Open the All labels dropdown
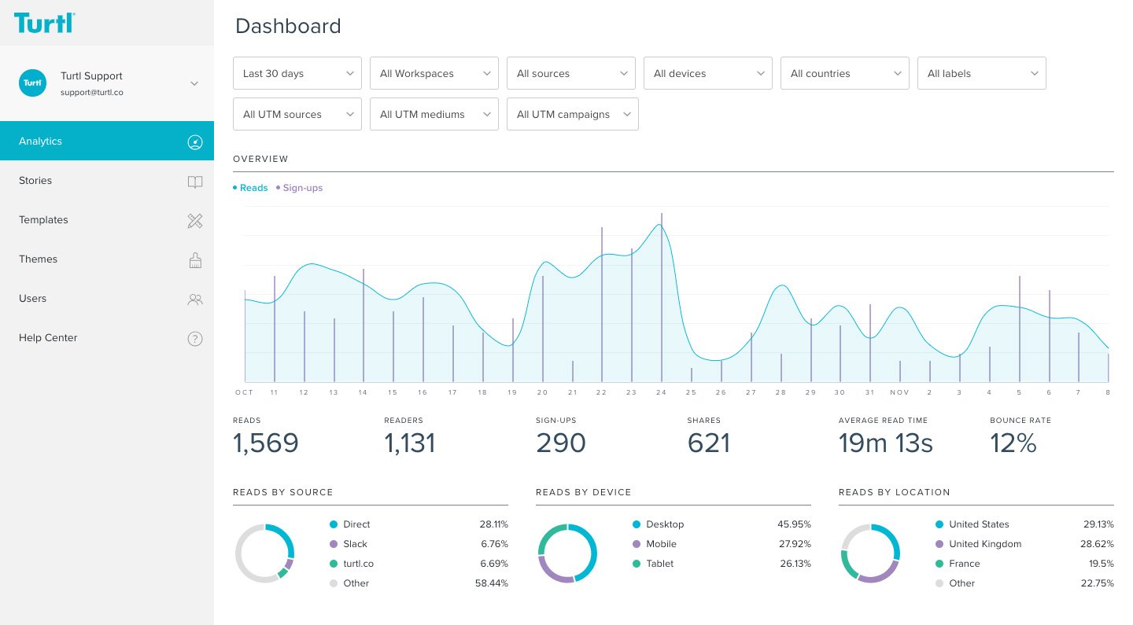The image size is (1133, 625). (x=982, y=73)
